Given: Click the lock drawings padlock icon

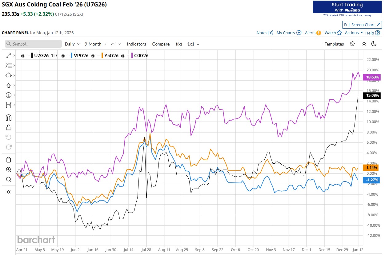Looking at the screenshot, I should 9,127.
